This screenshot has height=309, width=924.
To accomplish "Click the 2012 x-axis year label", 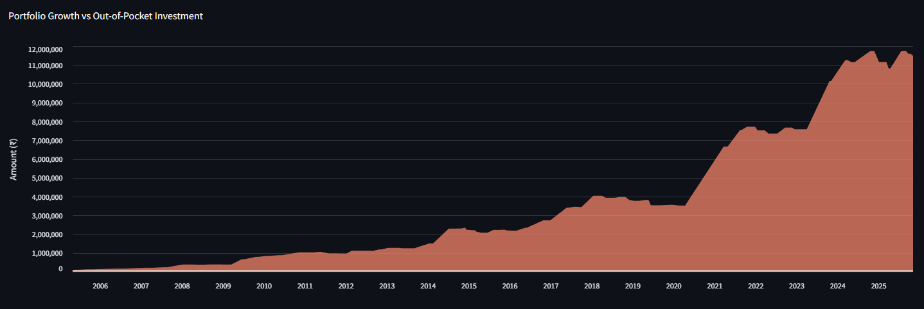I will click(346, 287).
